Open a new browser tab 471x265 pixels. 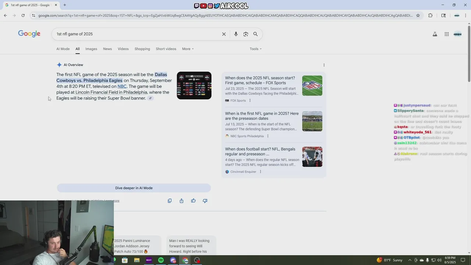point(65,5)
